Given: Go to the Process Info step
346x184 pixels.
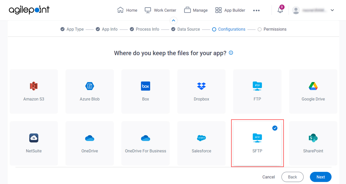Looking at the screenshot, I should (144, 29).
